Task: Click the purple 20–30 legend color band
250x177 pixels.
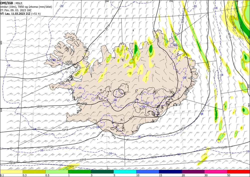Action: (193, 172)
